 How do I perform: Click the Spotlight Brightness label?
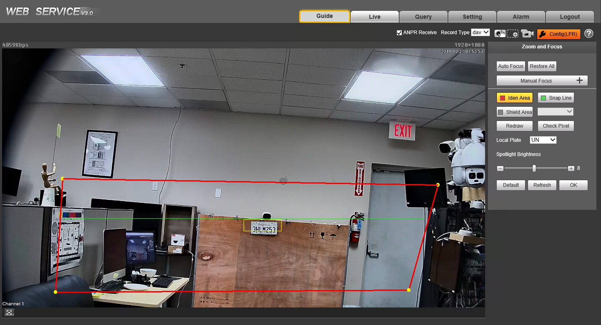[518, 154]
